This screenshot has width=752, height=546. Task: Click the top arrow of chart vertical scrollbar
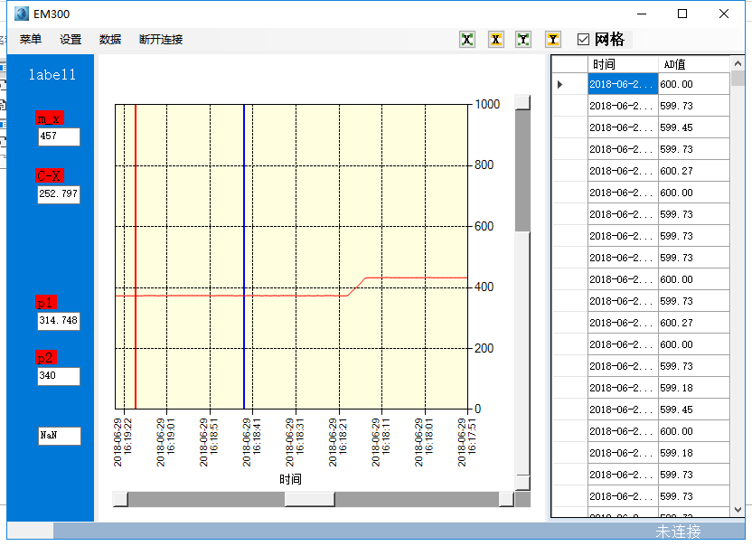[x=522, y=102]
